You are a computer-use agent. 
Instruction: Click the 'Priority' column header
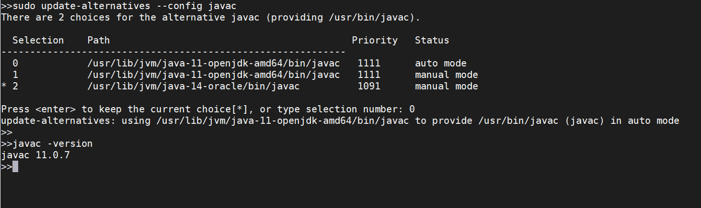point(375,41)
